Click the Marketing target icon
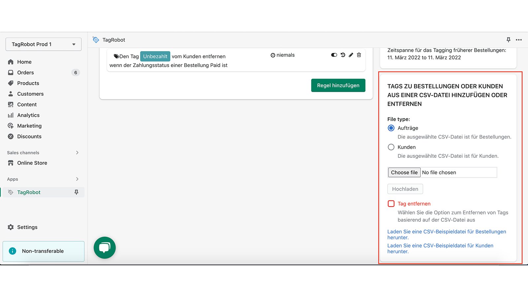Image resolution: width=528 pixels, height=297 pixels. [x=11, y=126]
